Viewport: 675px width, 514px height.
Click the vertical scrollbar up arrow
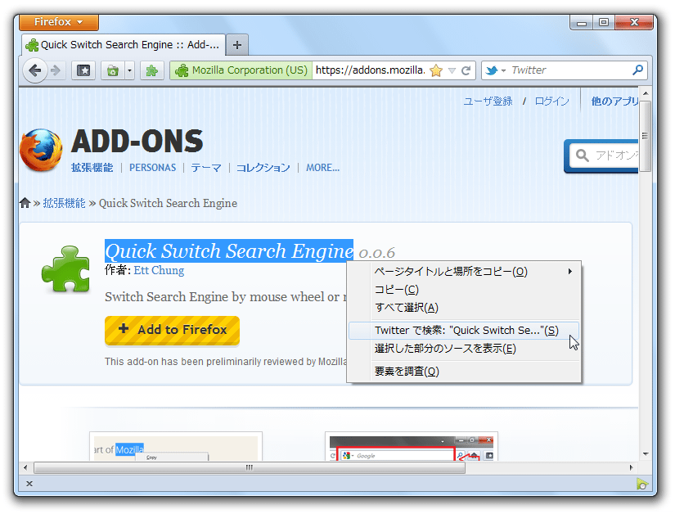coord(646,93)
